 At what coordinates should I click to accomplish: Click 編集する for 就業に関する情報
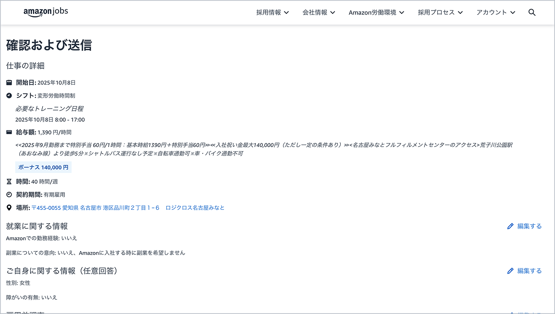tap(529, 226)
